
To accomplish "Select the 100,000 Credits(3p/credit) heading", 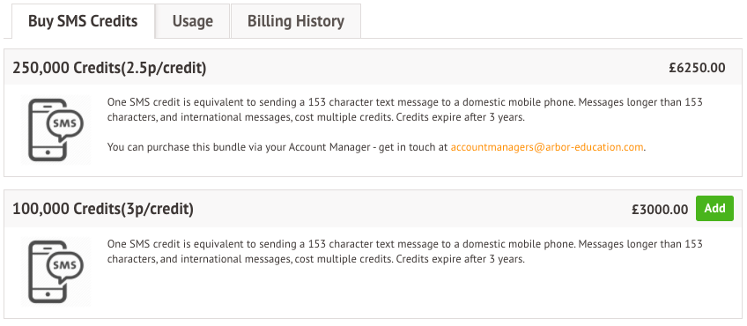I will pos(103,209).
